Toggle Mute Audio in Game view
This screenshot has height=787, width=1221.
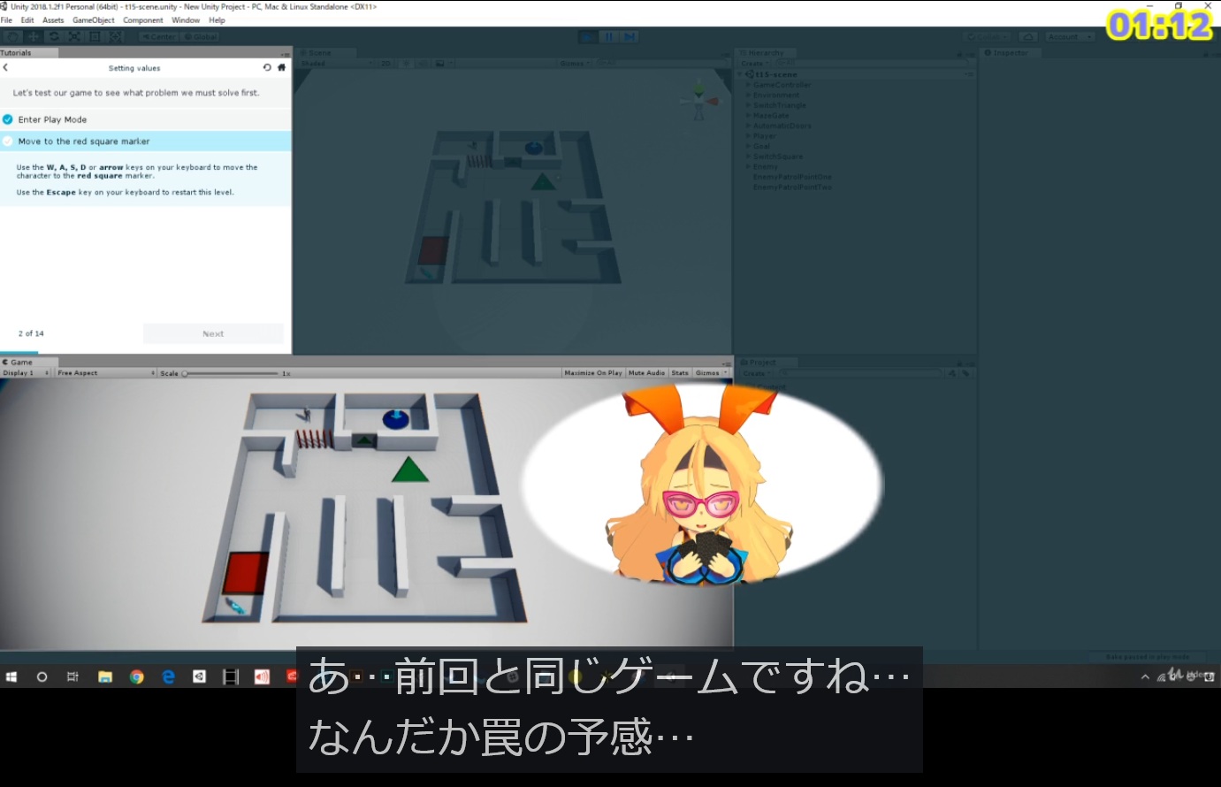[646, 373]
